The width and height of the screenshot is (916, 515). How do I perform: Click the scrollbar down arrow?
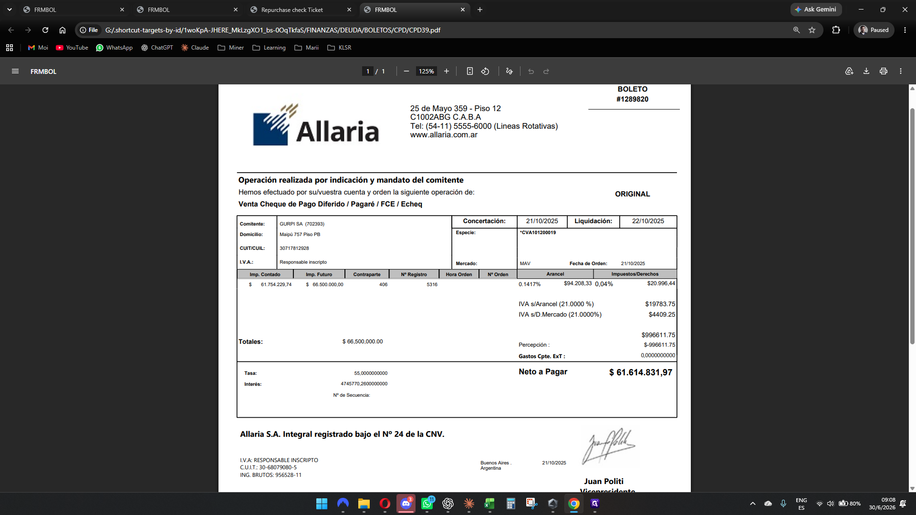[912, 488]
